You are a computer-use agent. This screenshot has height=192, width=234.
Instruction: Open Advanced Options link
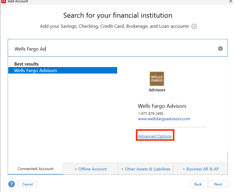[x=155, y=136]
